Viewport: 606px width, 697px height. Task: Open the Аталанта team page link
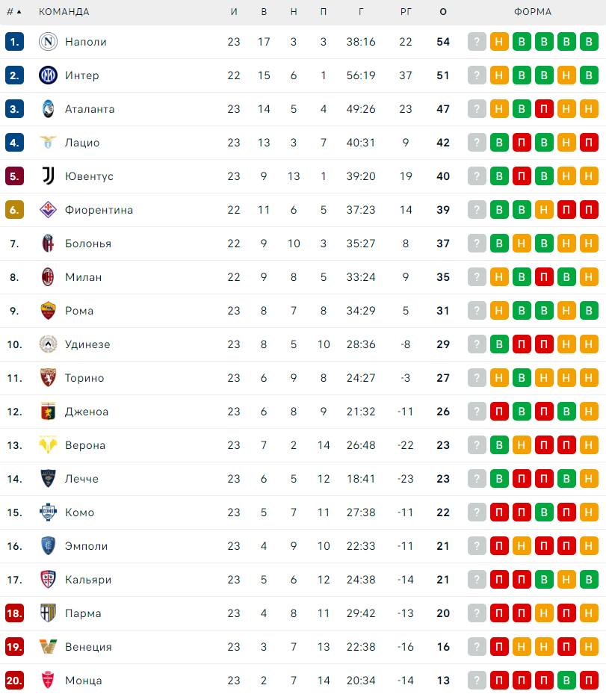(x=90, y=109)
